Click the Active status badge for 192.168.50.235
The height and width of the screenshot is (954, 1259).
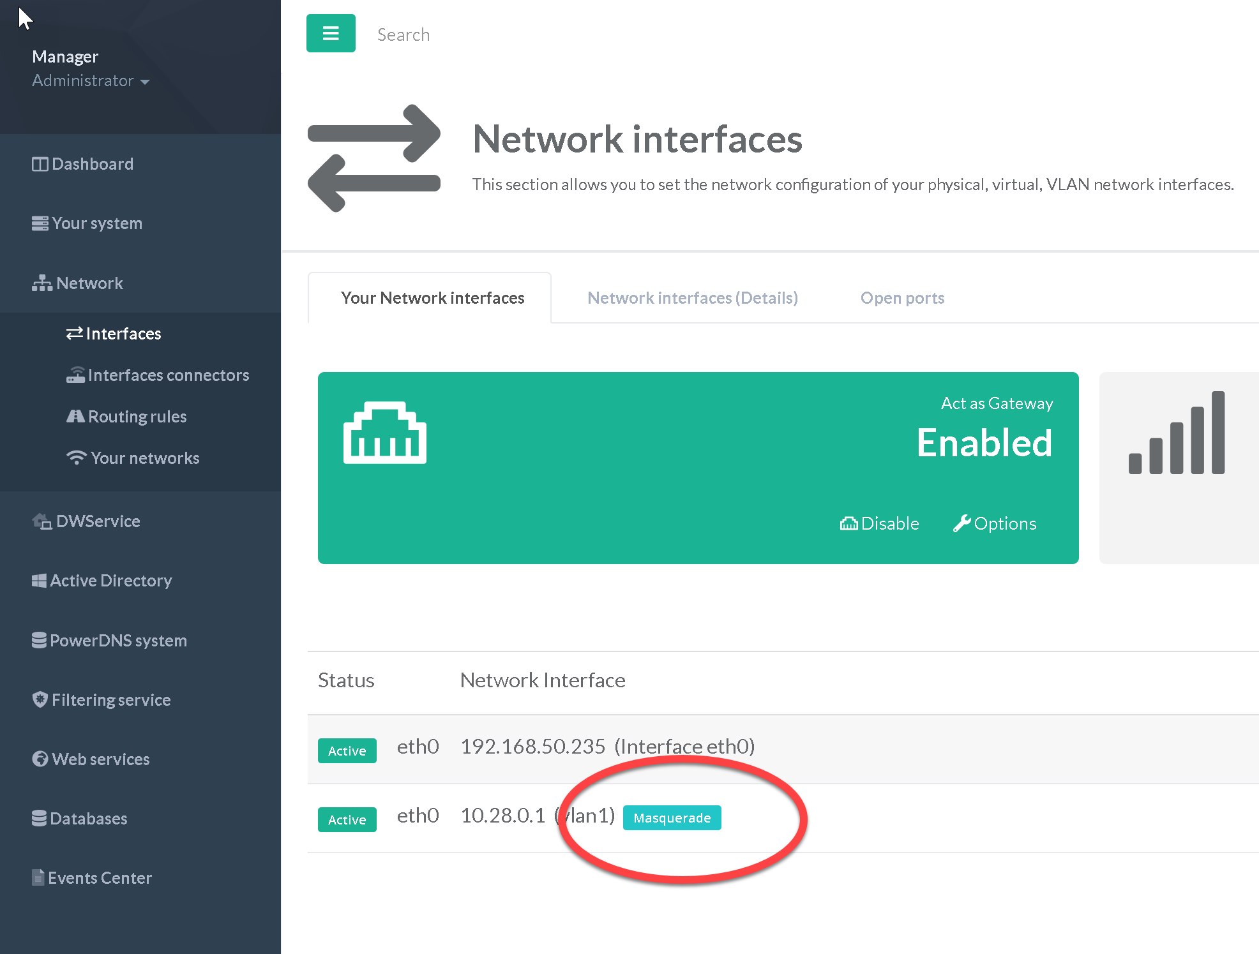[x=347, y=750]
